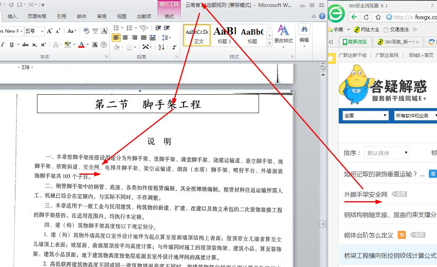Open the yellow star favorites sidebar icon
Screen dimensions: 437x267
tap(331, 58)
